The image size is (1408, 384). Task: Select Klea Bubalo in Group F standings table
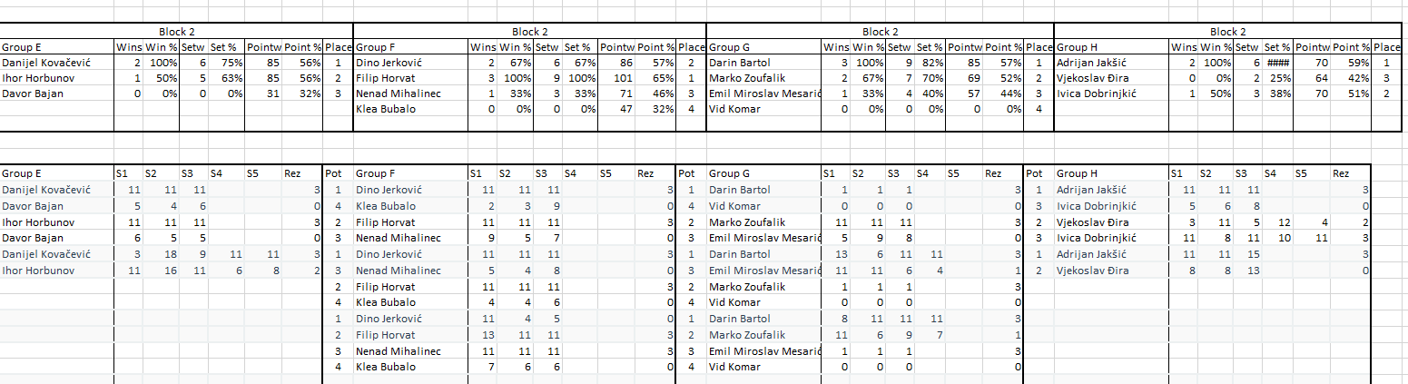pos(386,109)
